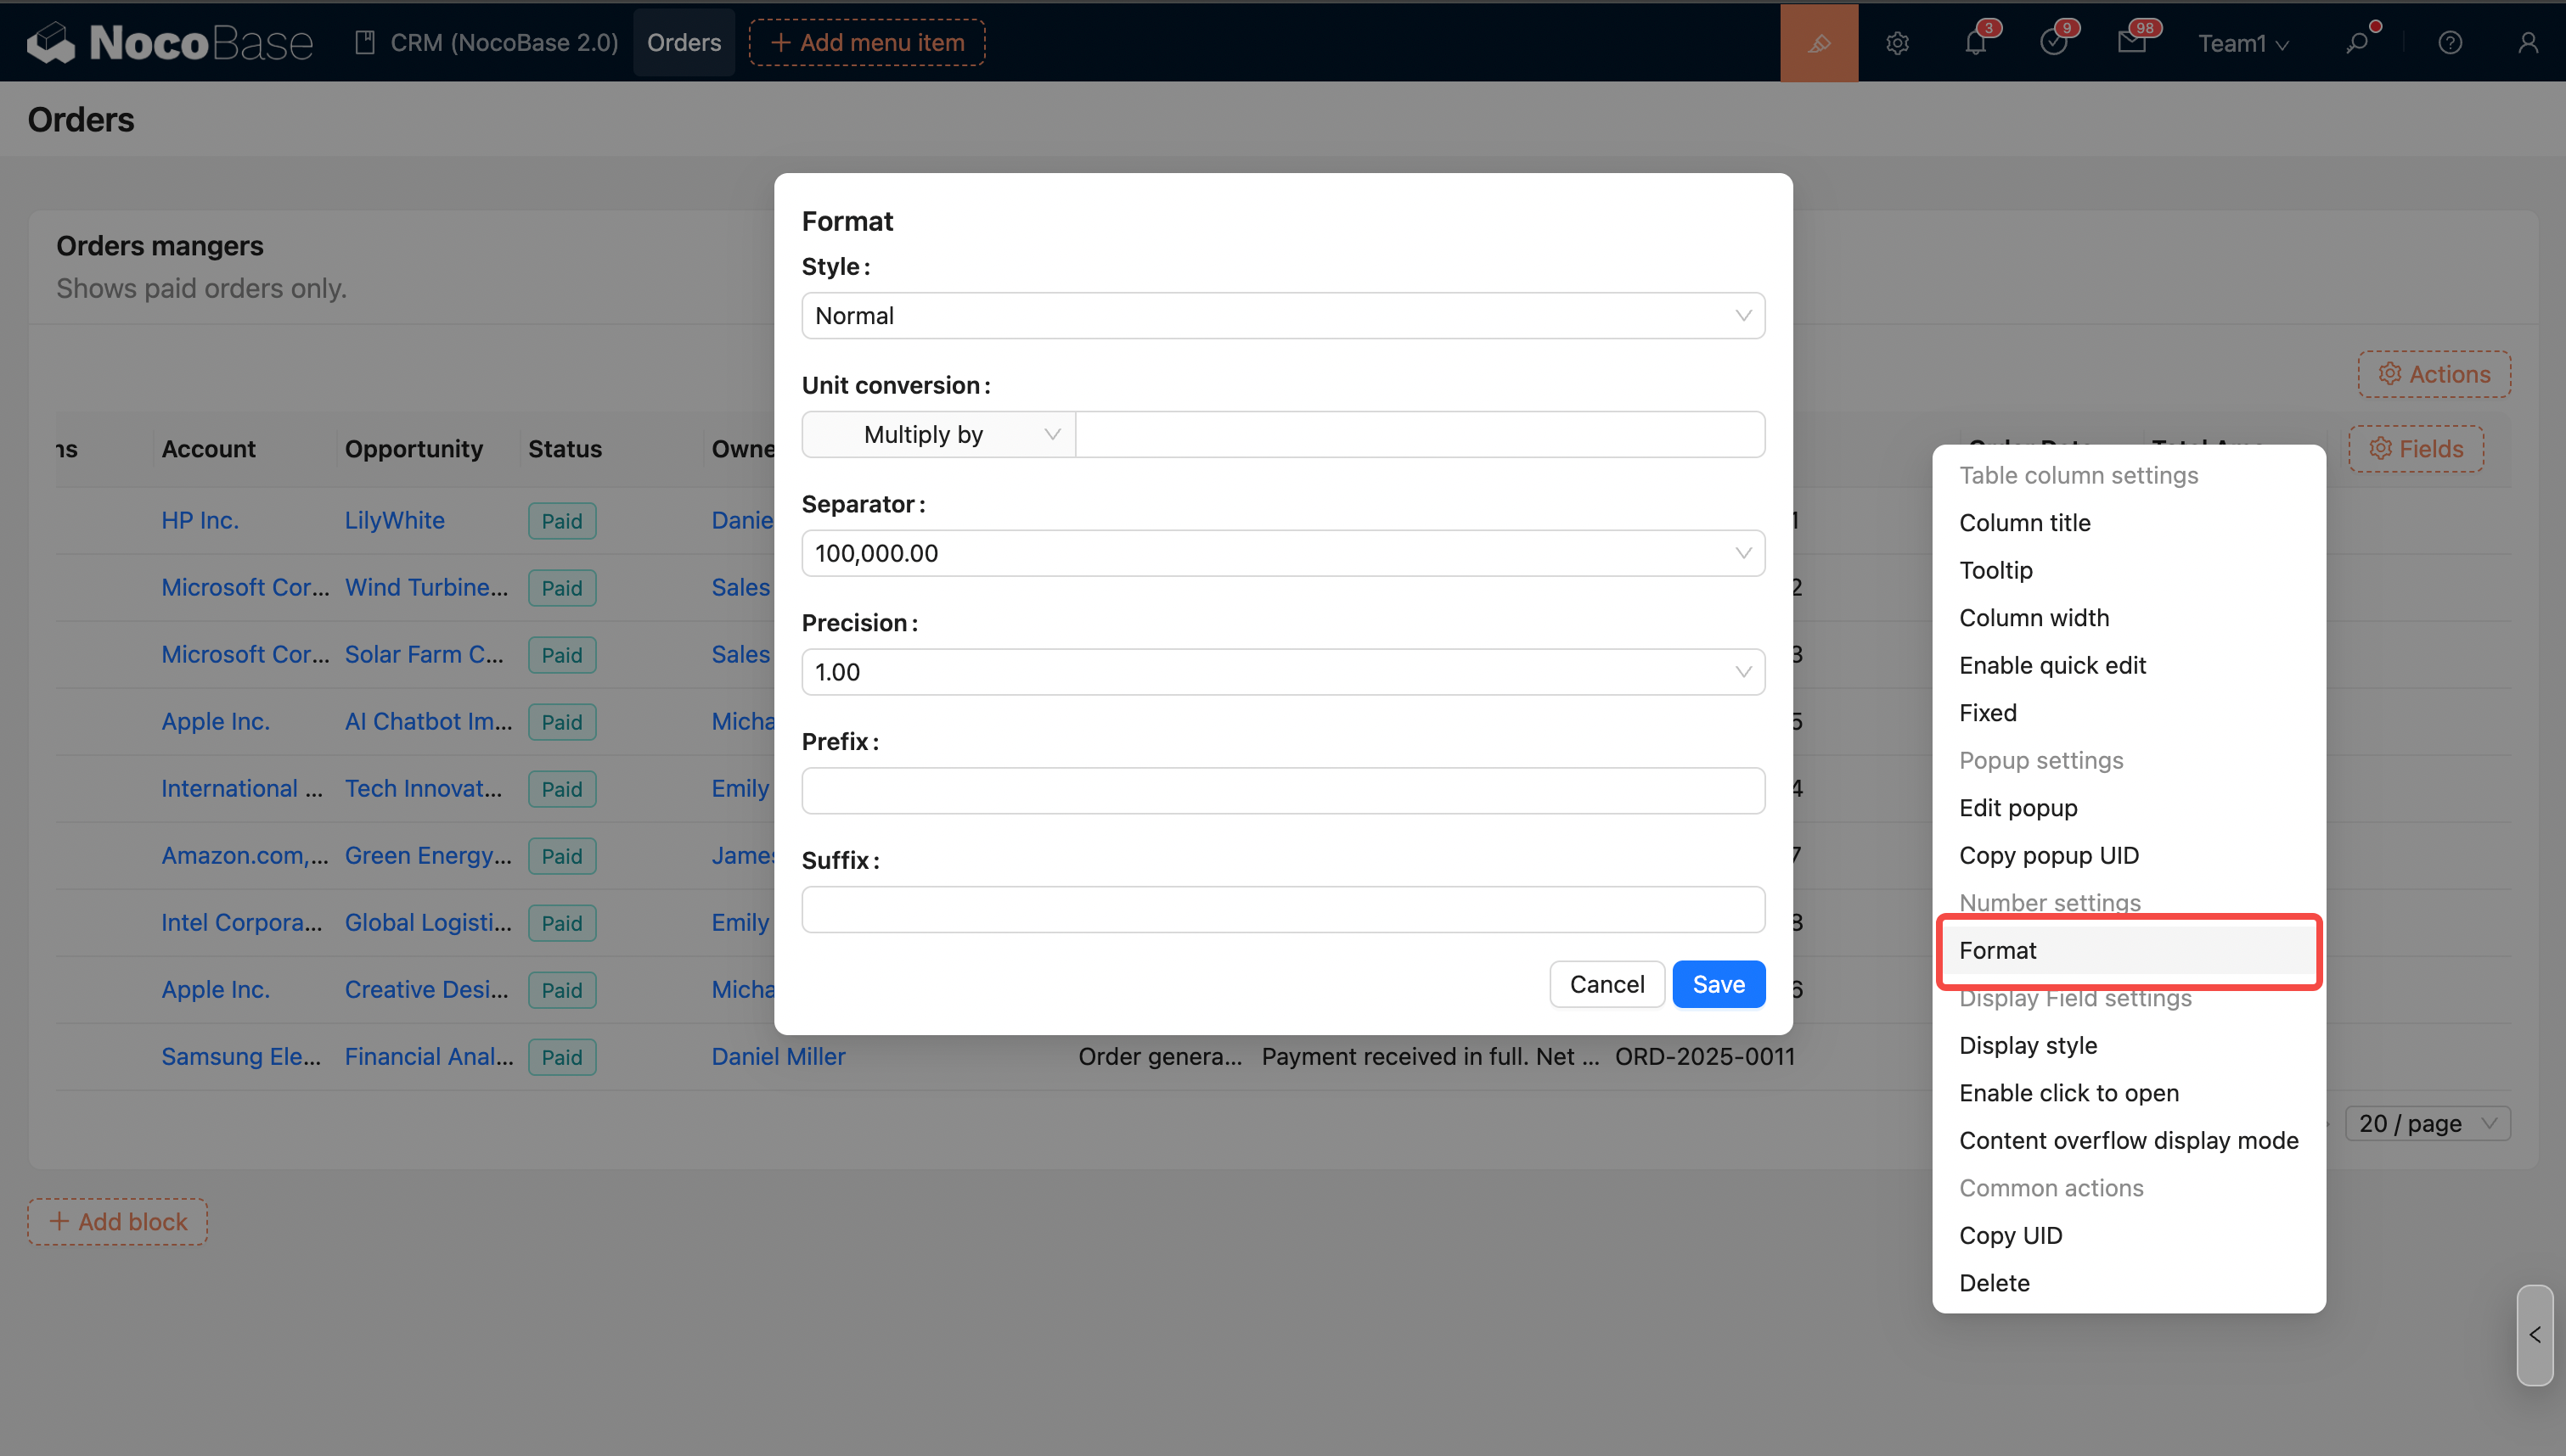
Task: Choose Enable quick edit menu option
Action: click(x=2051, y=665)
